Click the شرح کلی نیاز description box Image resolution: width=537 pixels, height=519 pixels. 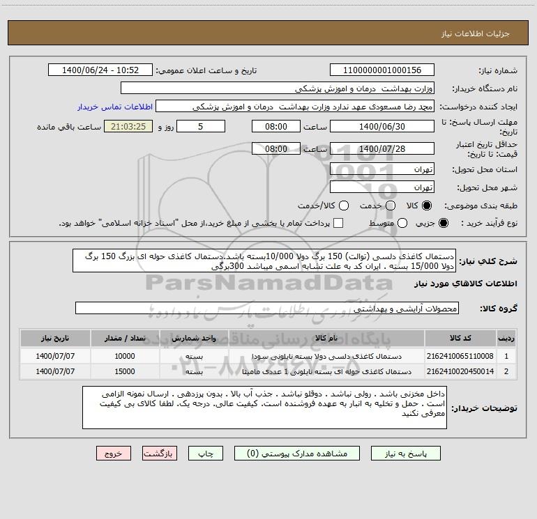pos(264,261)
